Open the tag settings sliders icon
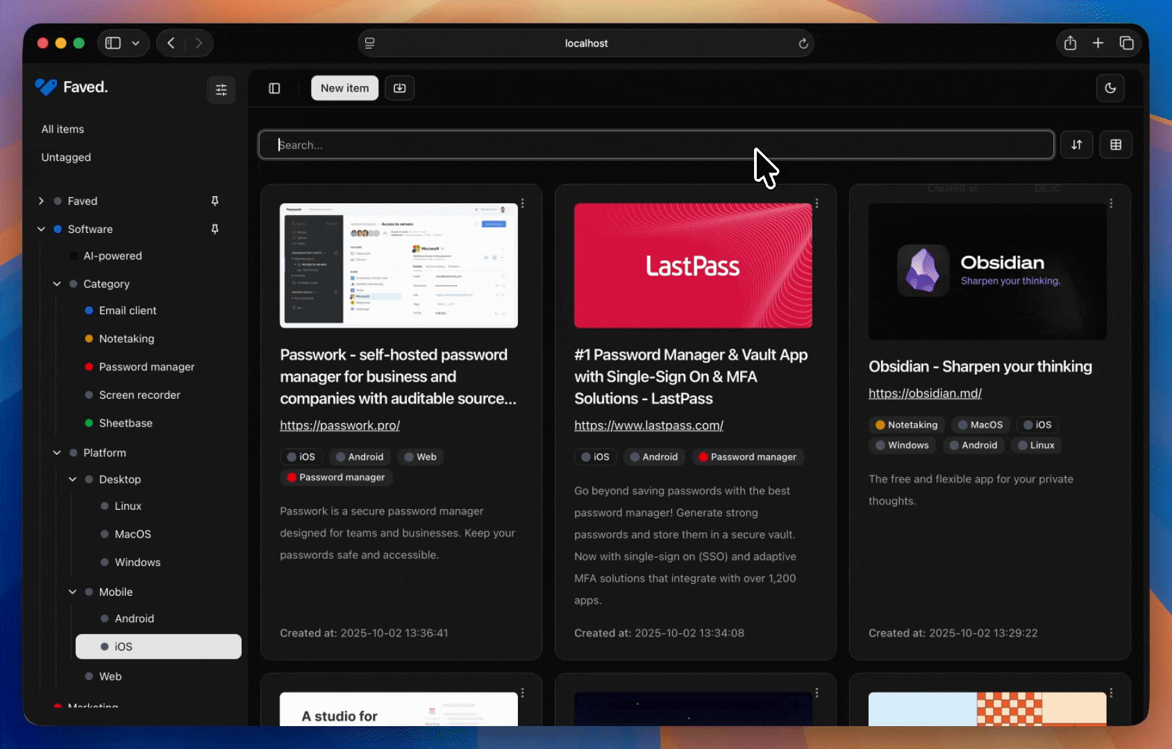The height and width of the screenshot is (749, 1172). [221, 89]
